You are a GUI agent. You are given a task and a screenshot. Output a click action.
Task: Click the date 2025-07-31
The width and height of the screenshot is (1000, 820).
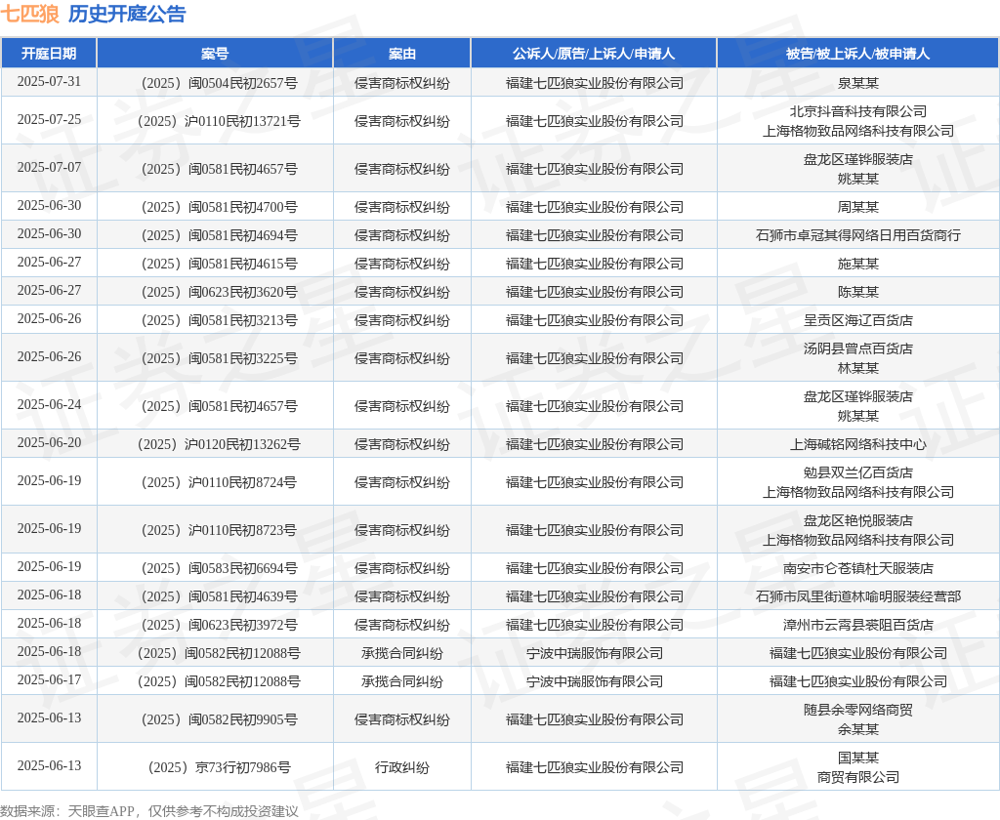tap(49, 82)
